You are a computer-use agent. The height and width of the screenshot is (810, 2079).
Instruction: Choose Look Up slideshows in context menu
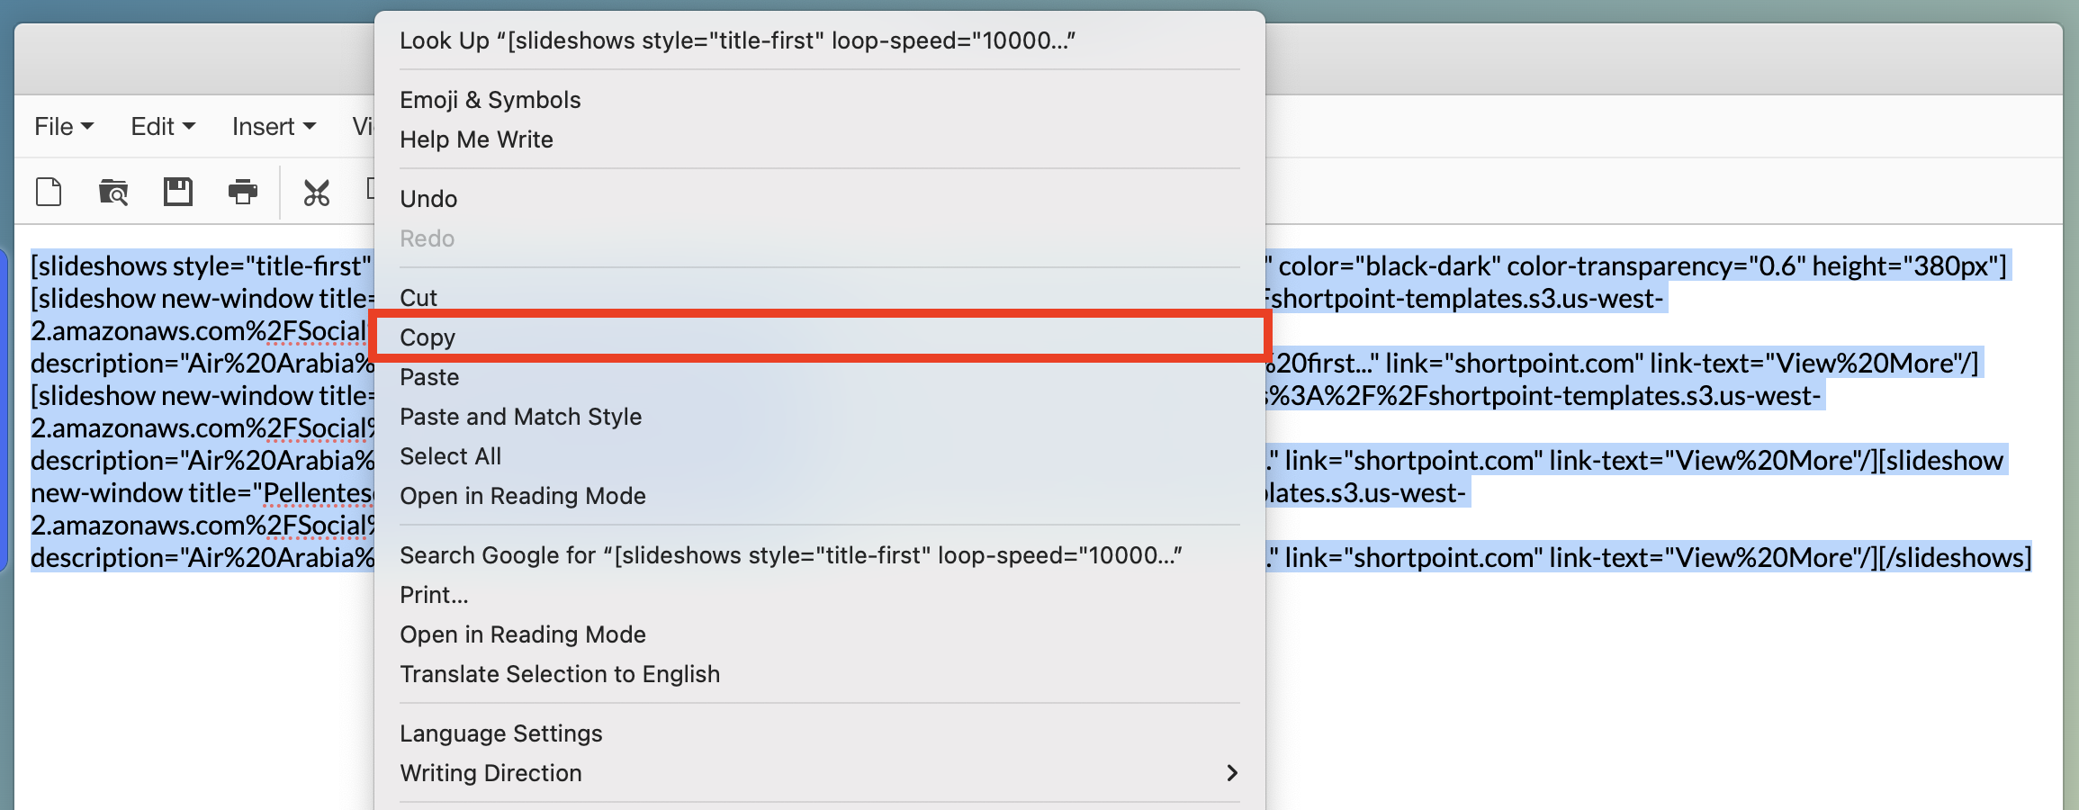820,40
